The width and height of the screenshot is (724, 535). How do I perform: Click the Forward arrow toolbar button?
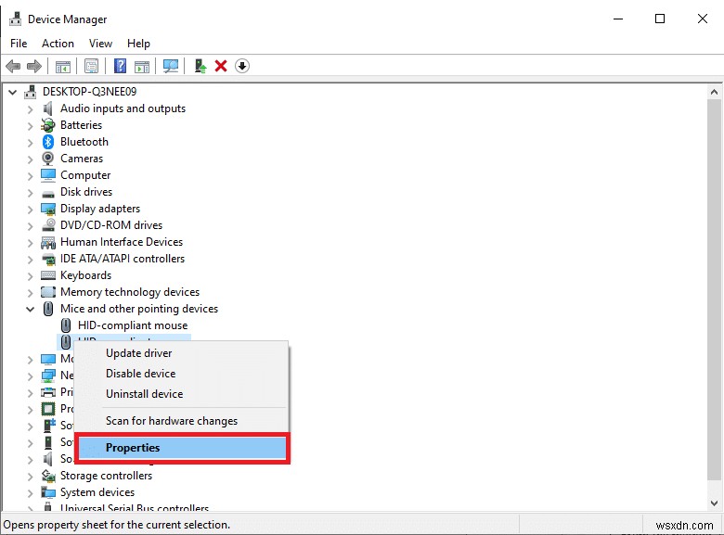click(x=34, y=67)
